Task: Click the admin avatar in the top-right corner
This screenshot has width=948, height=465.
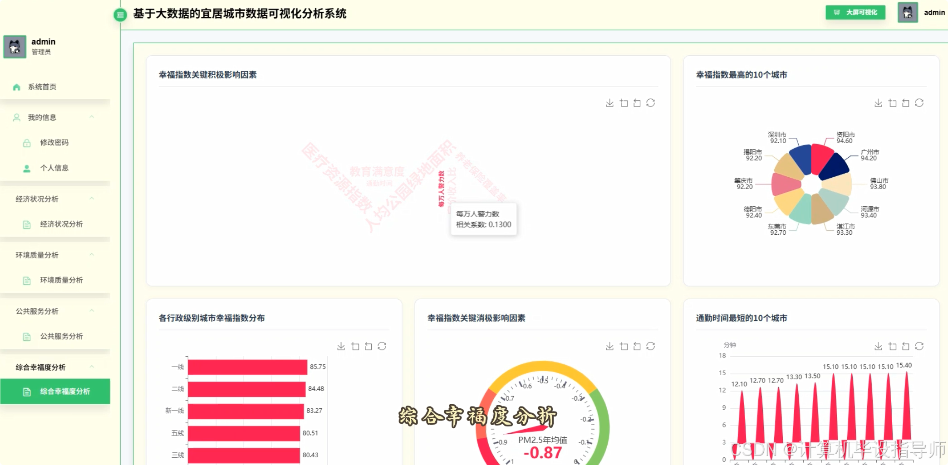Action: coord(908,12)
